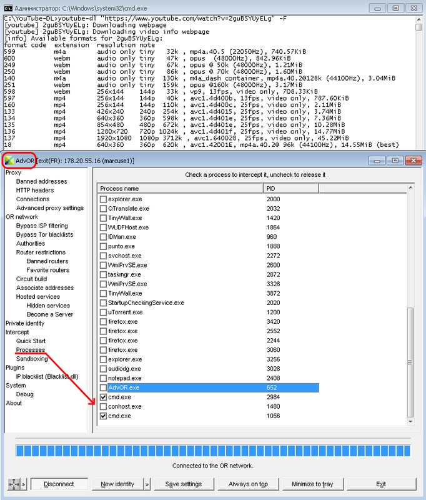Select Connections in the tree
The image size is (426, 500).
[33, 199]
